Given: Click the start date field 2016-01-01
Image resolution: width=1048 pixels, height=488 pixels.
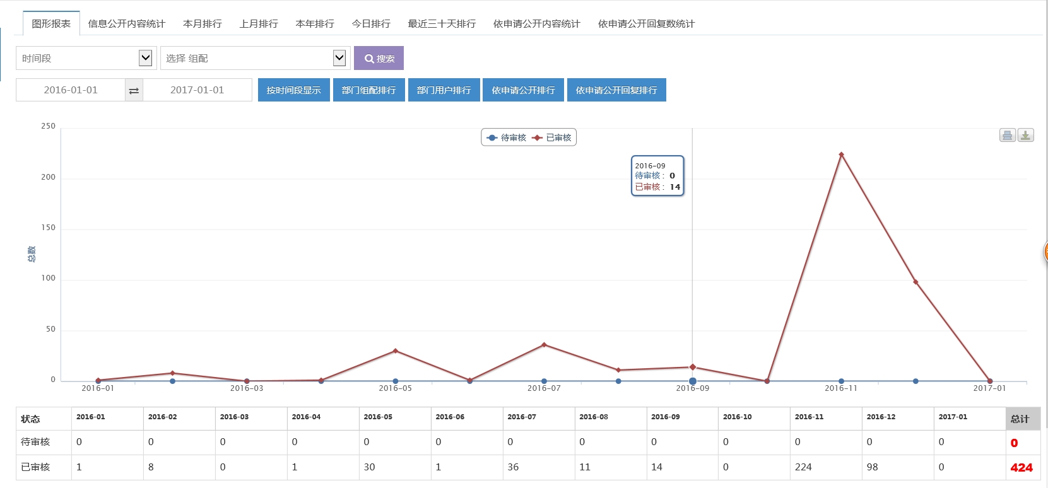Looking at the screenshot, I should tap(71, 90).
